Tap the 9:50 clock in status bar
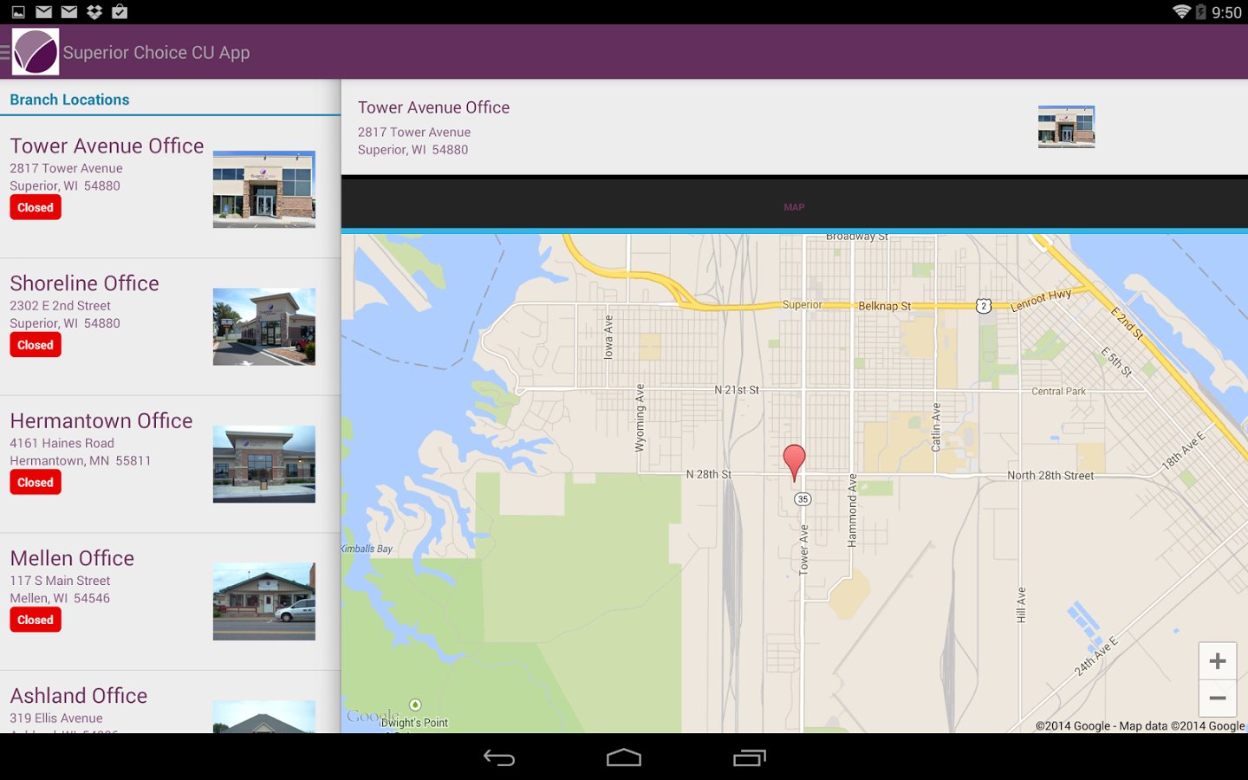This screenshot has height=780, width=1248. pos(1226,12)
